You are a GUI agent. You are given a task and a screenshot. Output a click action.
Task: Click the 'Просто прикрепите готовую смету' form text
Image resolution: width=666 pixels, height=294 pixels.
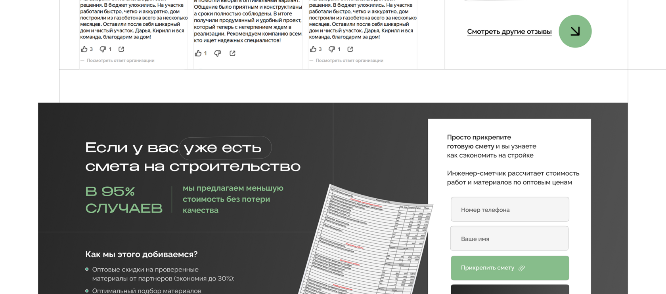tap(492, 146)
